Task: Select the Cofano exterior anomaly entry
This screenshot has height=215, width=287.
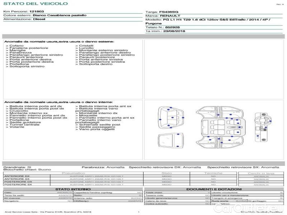Action: pyautogui.click(x=17, y=46)
